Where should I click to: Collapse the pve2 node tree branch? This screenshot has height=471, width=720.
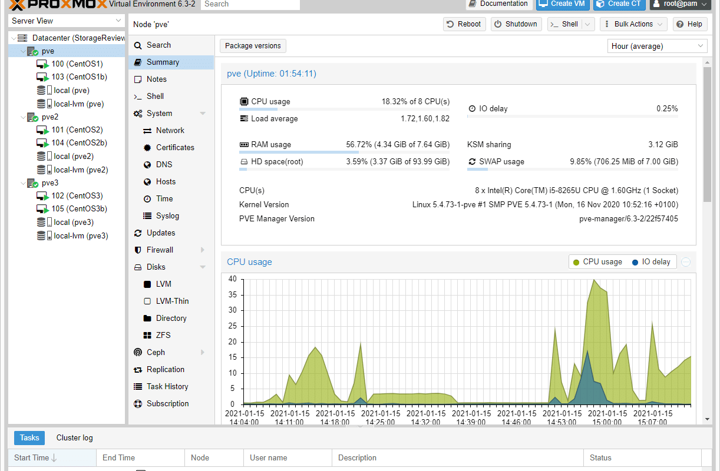pyautogui.click(x=23, y=117)
